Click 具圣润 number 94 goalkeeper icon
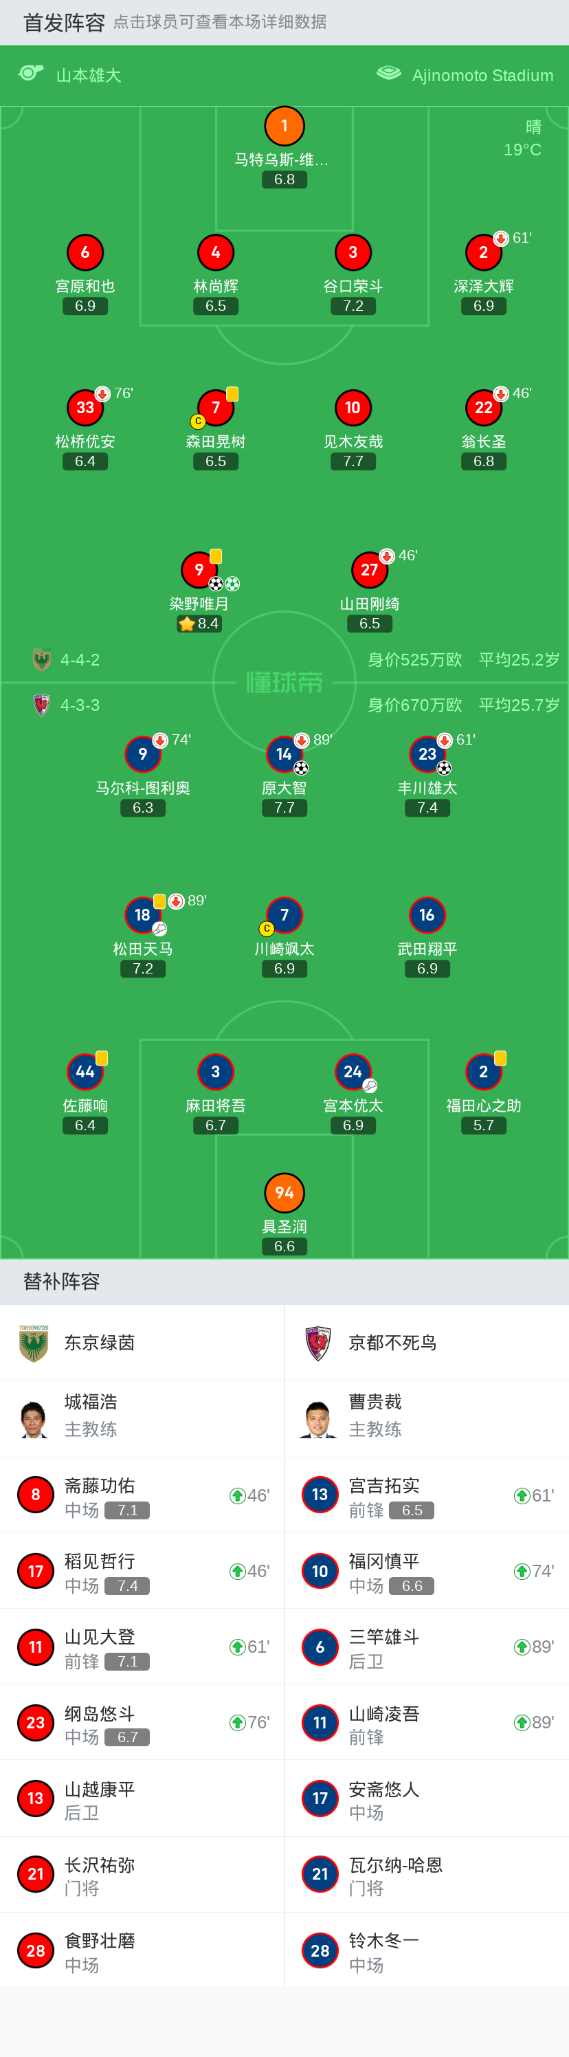Screen dimensions: 569x2057 284,1193
